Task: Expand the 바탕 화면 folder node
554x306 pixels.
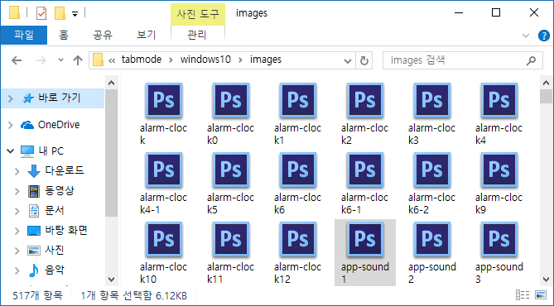Action: tap(17, 231)
